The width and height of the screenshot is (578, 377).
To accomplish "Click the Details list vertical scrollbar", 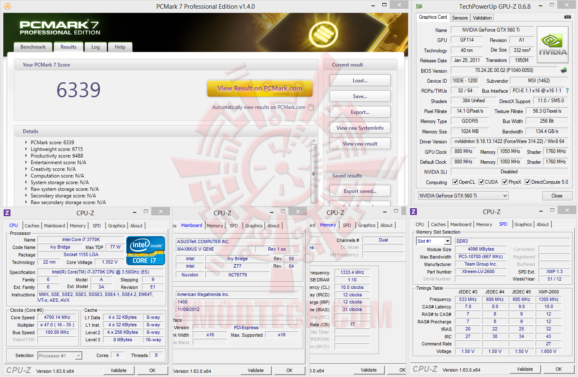I will [314, 174].
